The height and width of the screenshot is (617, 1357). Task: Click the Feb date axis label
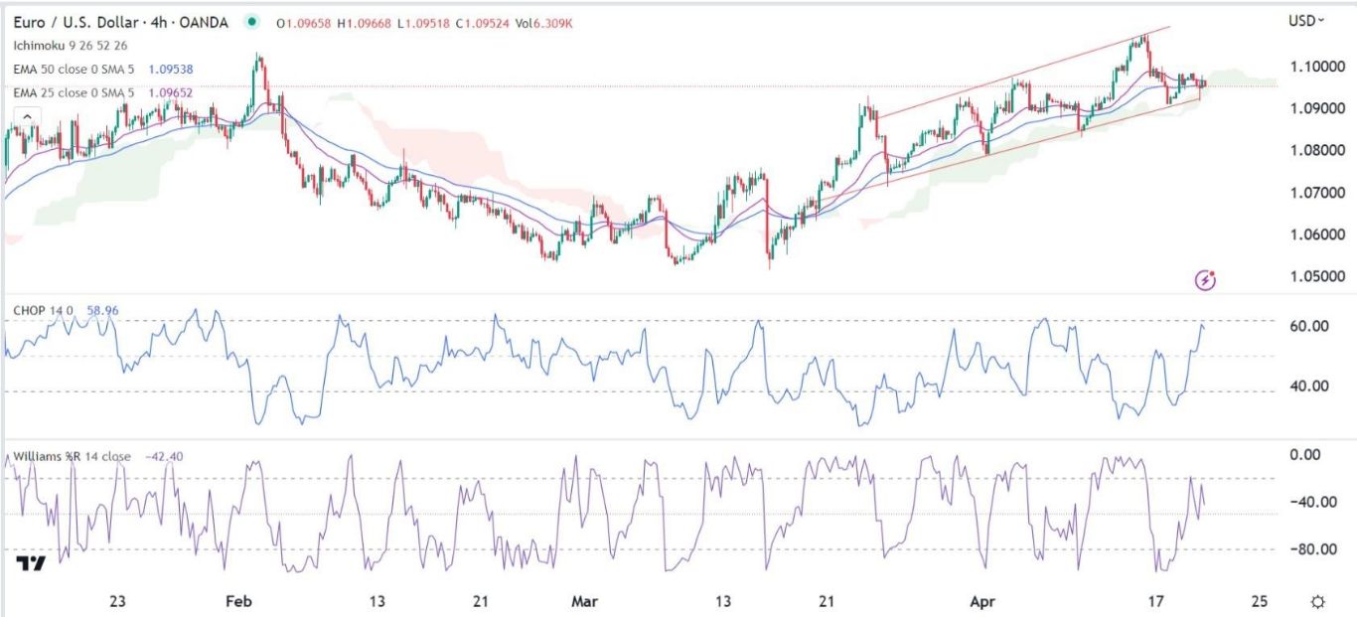click(x=238, y=601)
